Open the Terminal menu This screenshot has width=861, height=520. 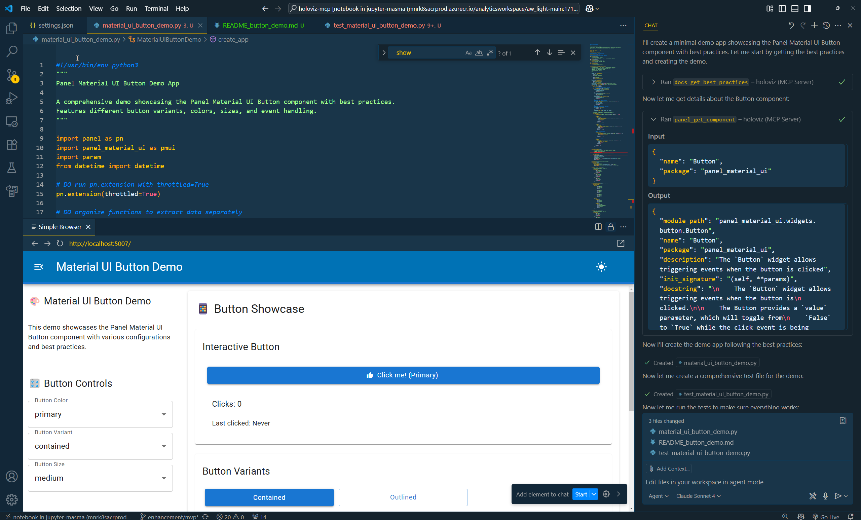[156, 8]
